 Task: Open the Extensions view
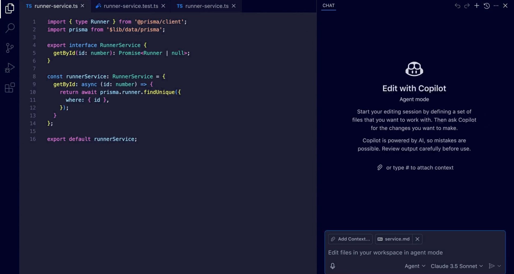tap(10, 88)
